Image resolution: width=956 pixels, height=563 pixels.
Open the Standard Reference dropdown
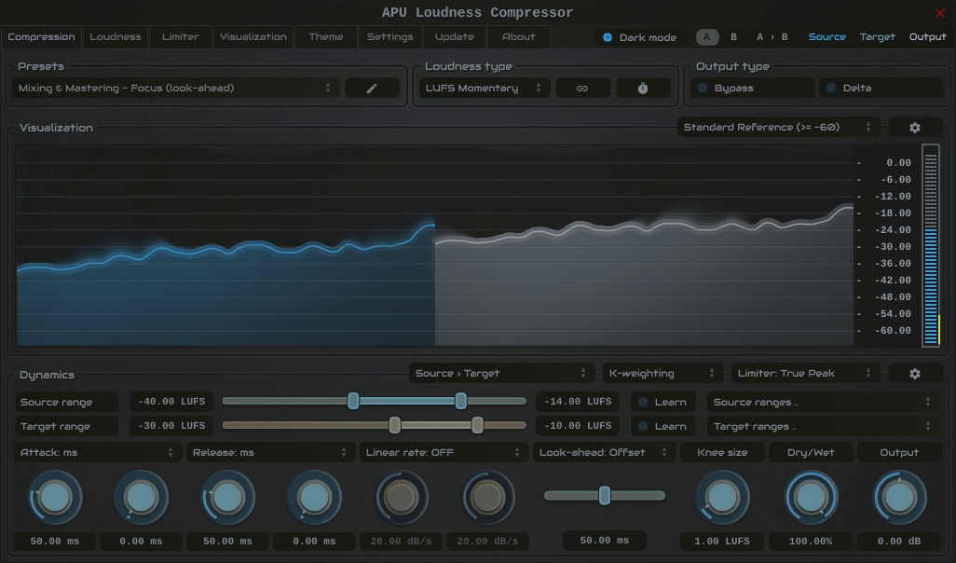tap(778, 128)
